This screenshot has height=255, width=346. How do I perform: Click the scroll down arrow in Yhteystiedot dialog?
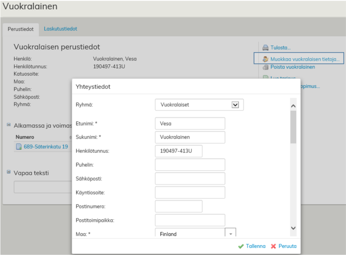click(x=293, y=228)
